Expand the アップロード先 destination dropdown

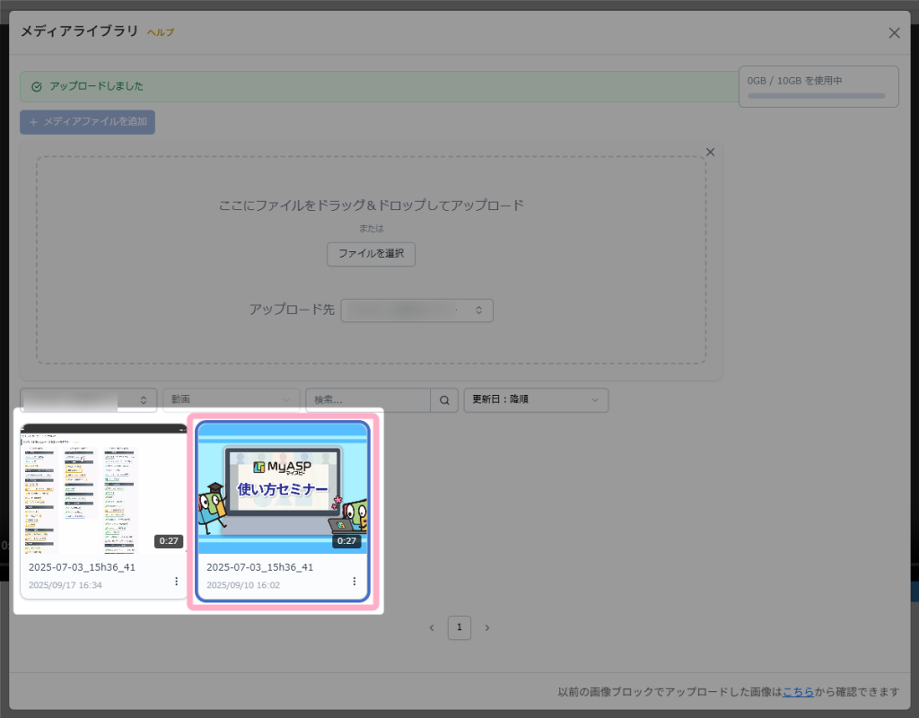[x=417, y=310]
